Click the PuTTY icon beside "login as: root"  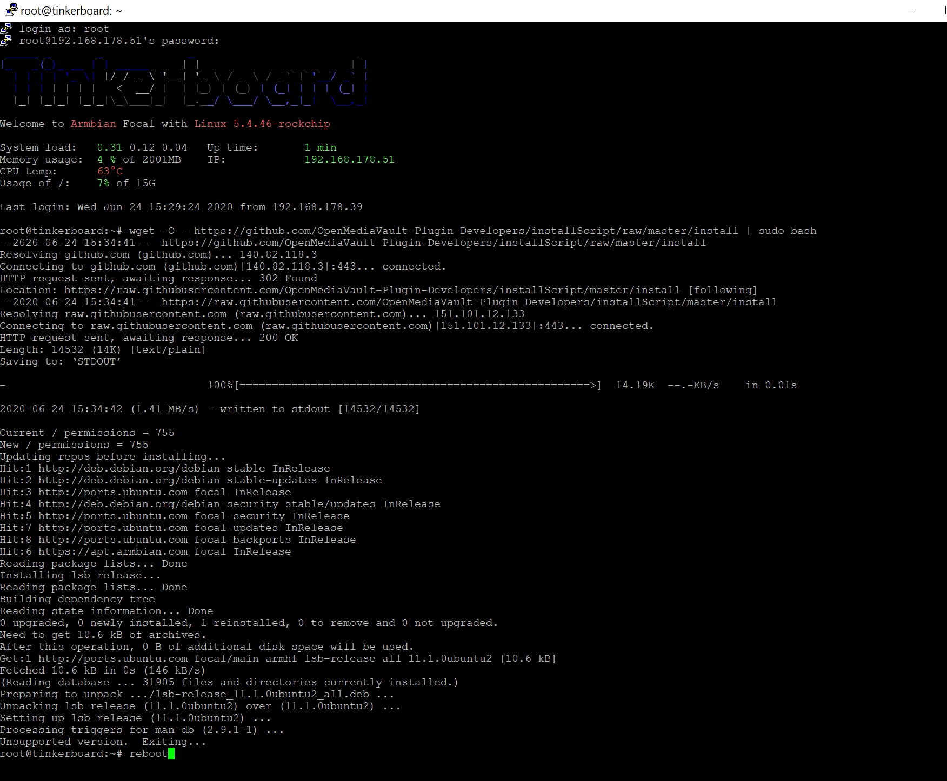tap(6, 29)
